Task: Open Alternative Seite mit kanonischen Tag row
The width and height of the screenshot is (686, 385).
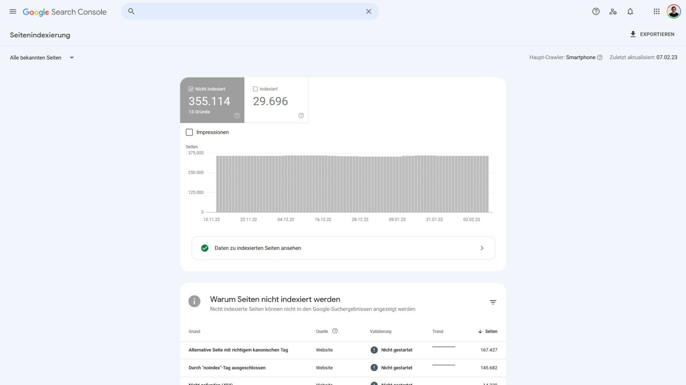Action: (238, 350)
